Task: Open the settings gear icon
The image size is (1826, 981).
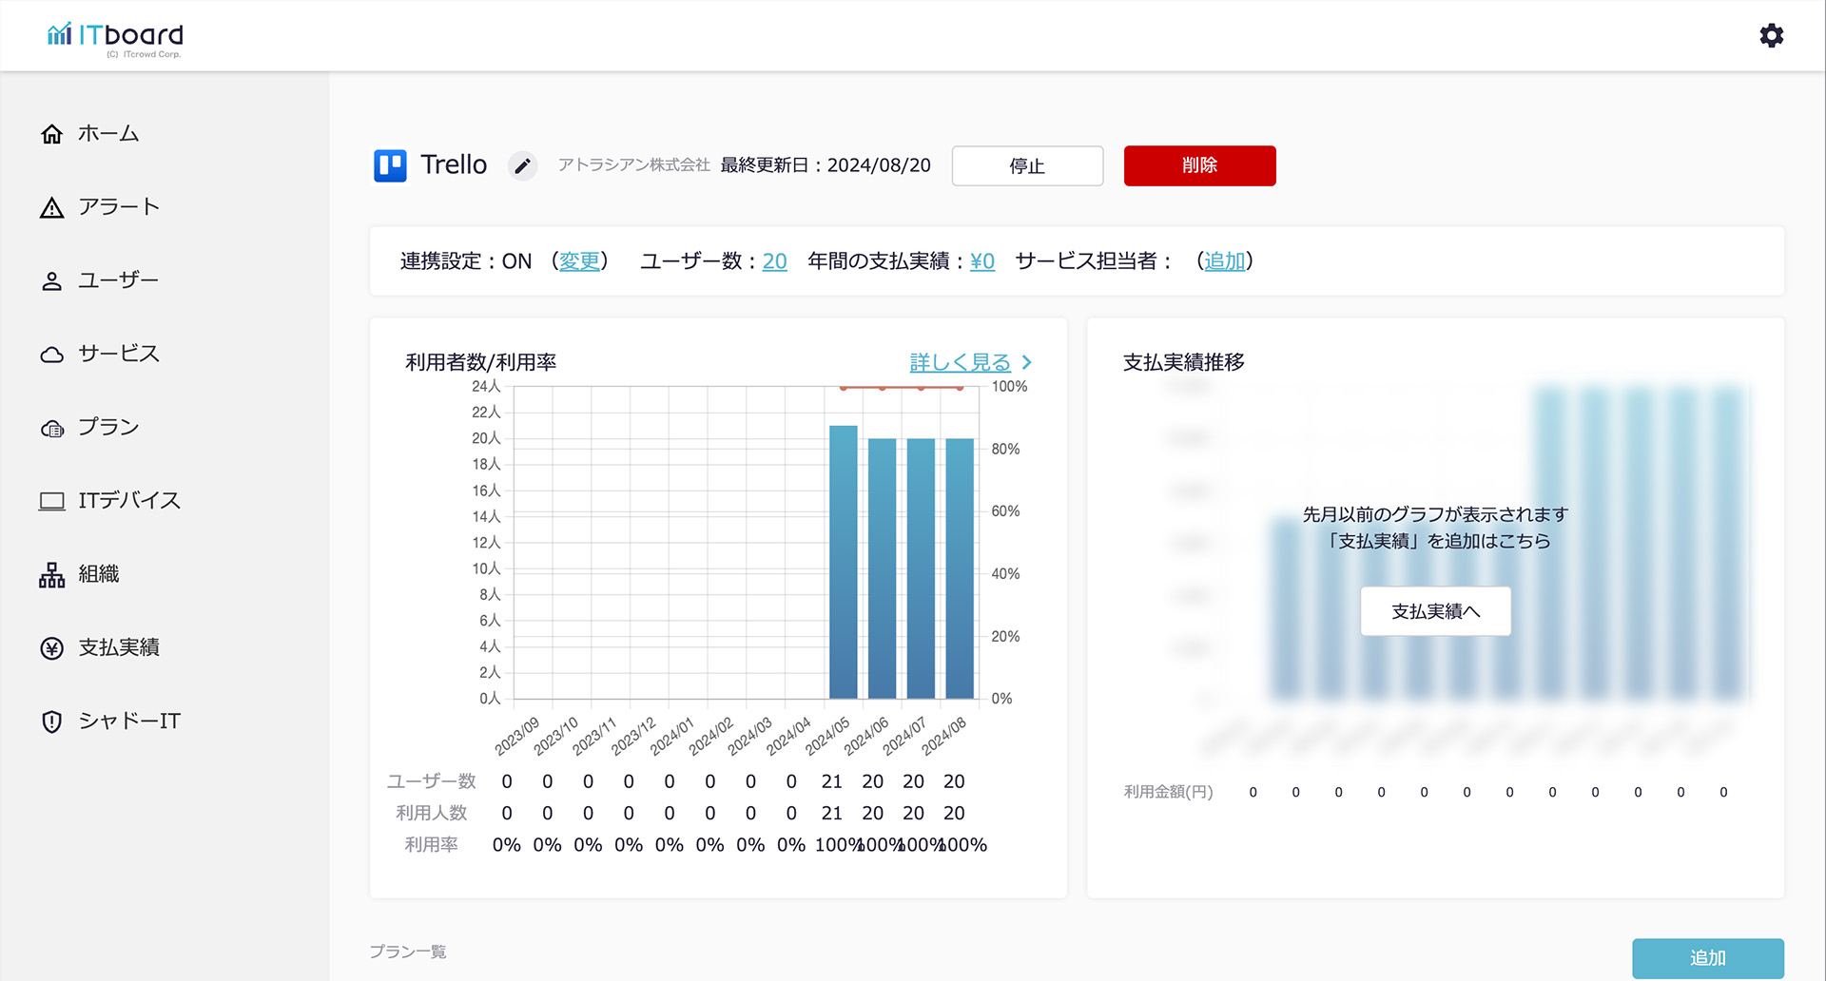Action: (1771, 36)
